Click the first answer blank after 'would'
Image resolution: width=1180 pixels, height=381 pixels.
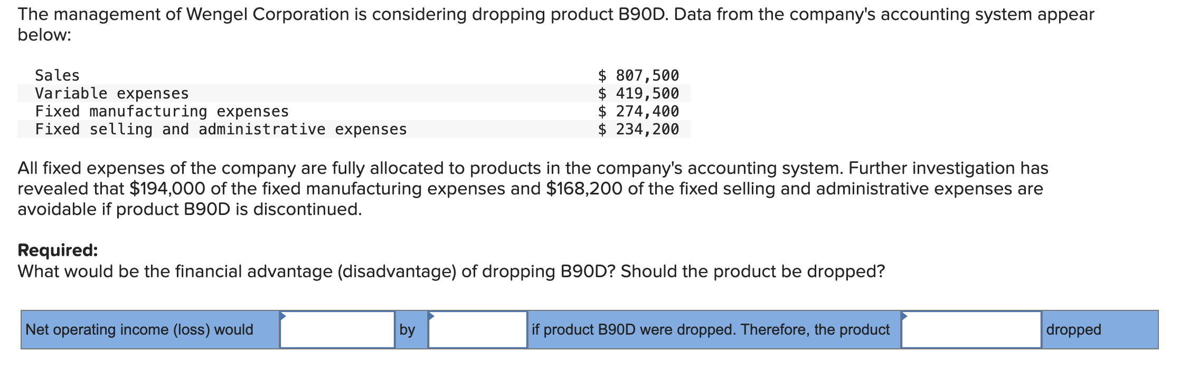click(338, 331)
